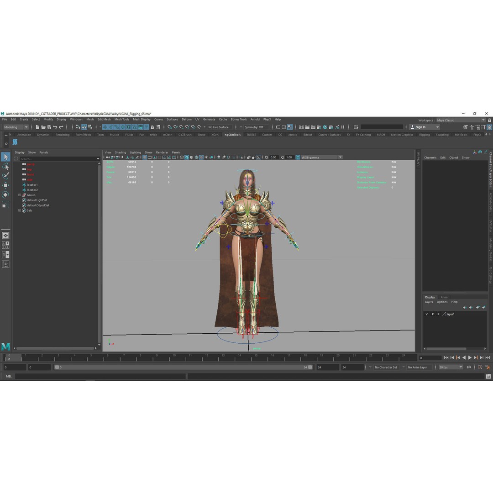
Task: Toggle viewport grid display icon
Action: click(x=145, y=157)
